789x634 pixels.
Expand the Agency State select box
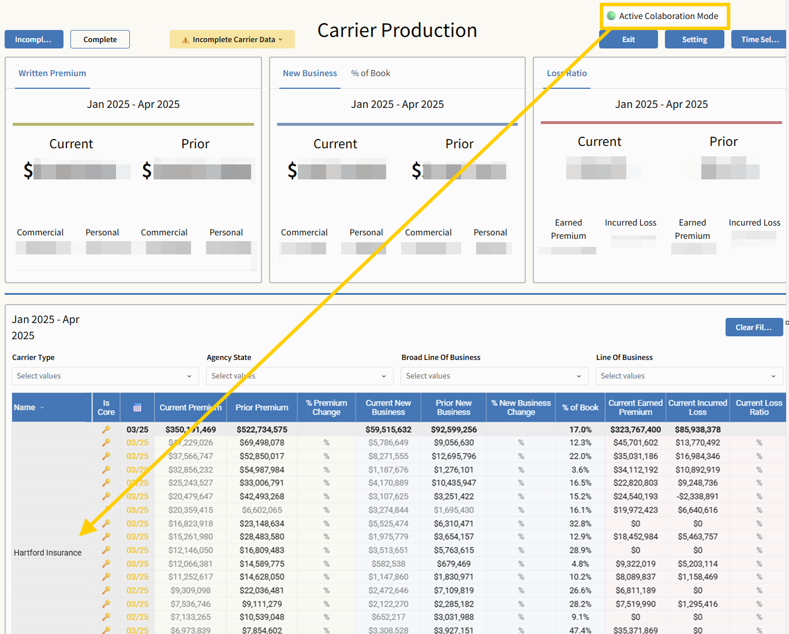[x=299, y=376]
